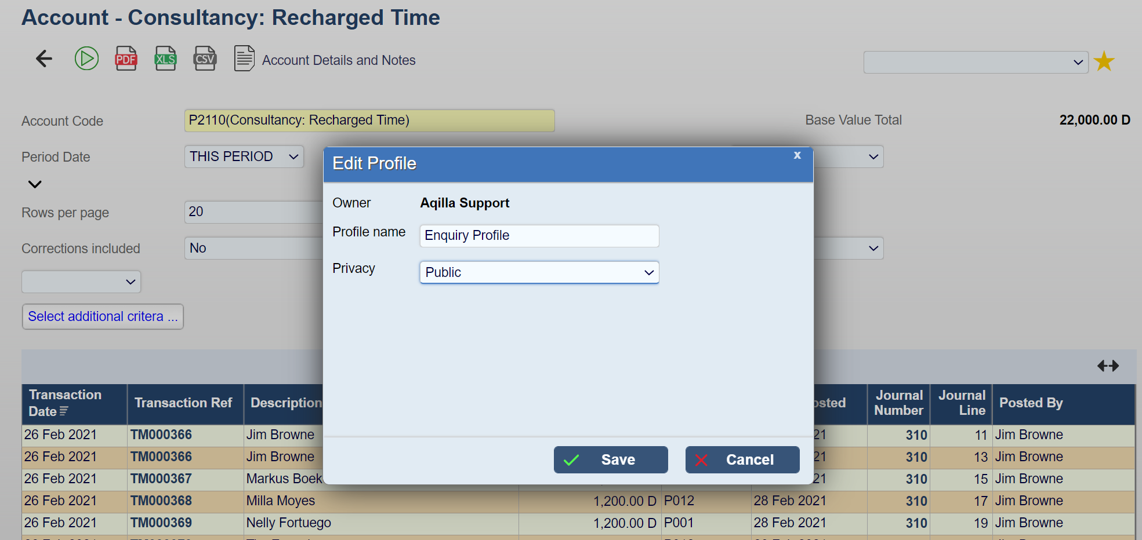Open transaction TM000368 link
This screenshot has height=540, width=1142.
point(161,501)
